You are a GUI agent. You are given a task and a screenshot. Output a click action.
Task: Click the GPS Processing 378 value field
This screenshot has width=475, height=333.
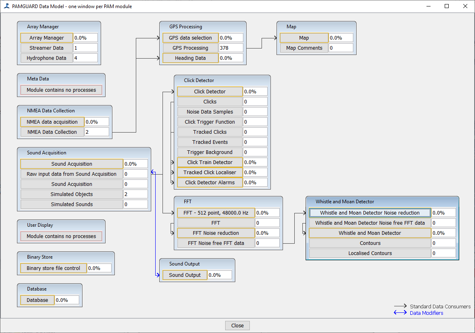point(231,48)
